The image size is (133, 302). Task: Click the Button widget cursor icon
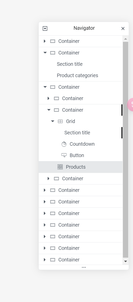pyautogui.click(x=64, y=156)
